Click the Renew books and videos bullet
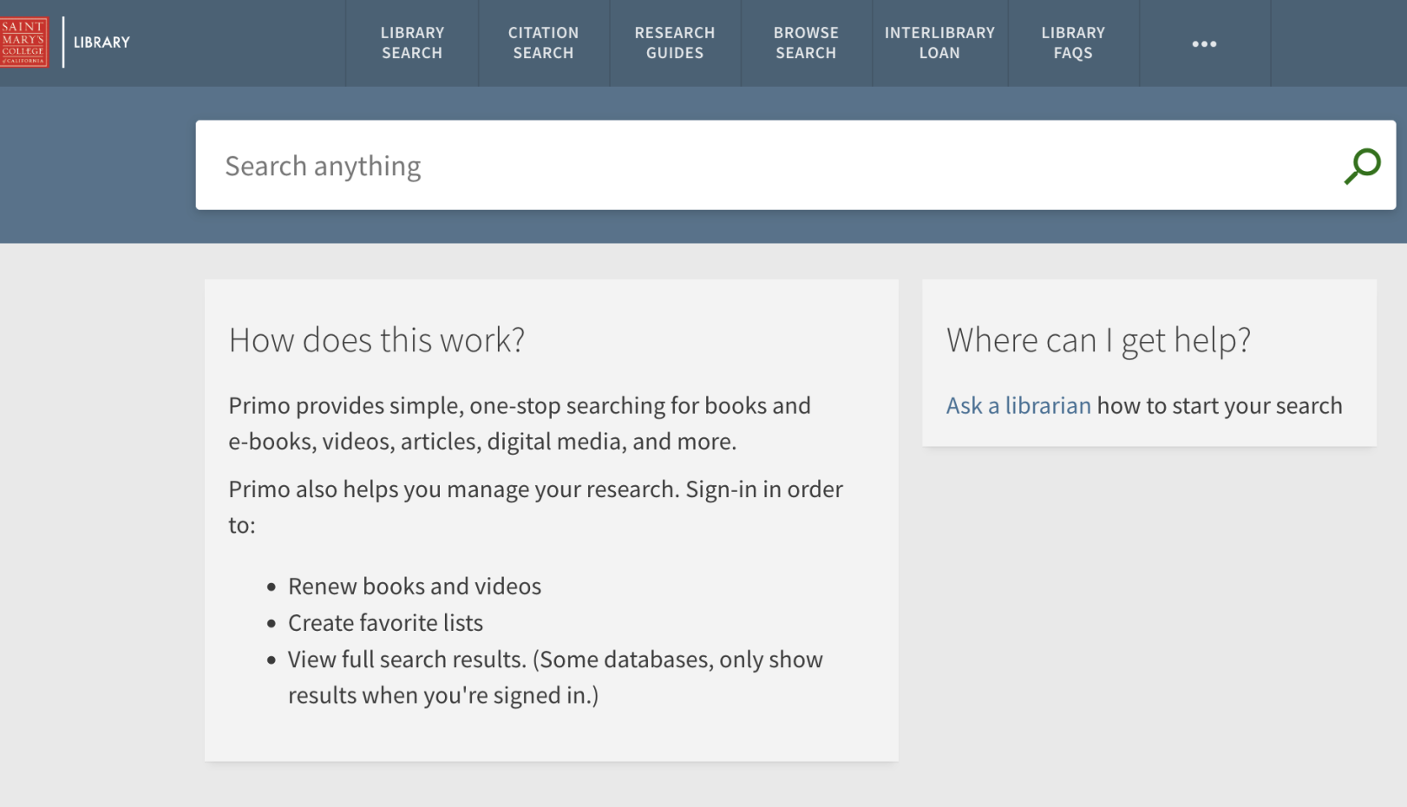1407x807 pixels. coord(415,587)
